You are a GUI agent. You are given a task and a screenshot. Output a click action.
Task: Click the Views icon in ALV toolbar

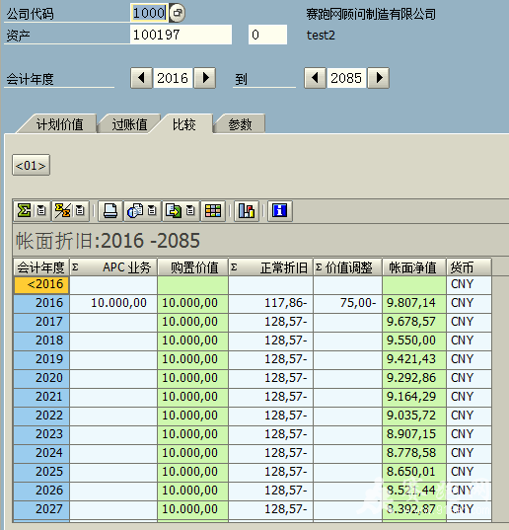pyautogui.click(x=135, y=211)
